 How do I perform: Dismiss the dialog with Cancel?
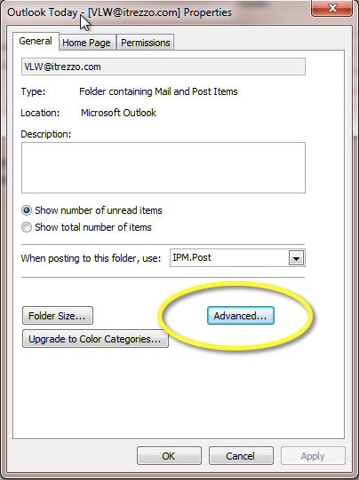tap(241, 456)
